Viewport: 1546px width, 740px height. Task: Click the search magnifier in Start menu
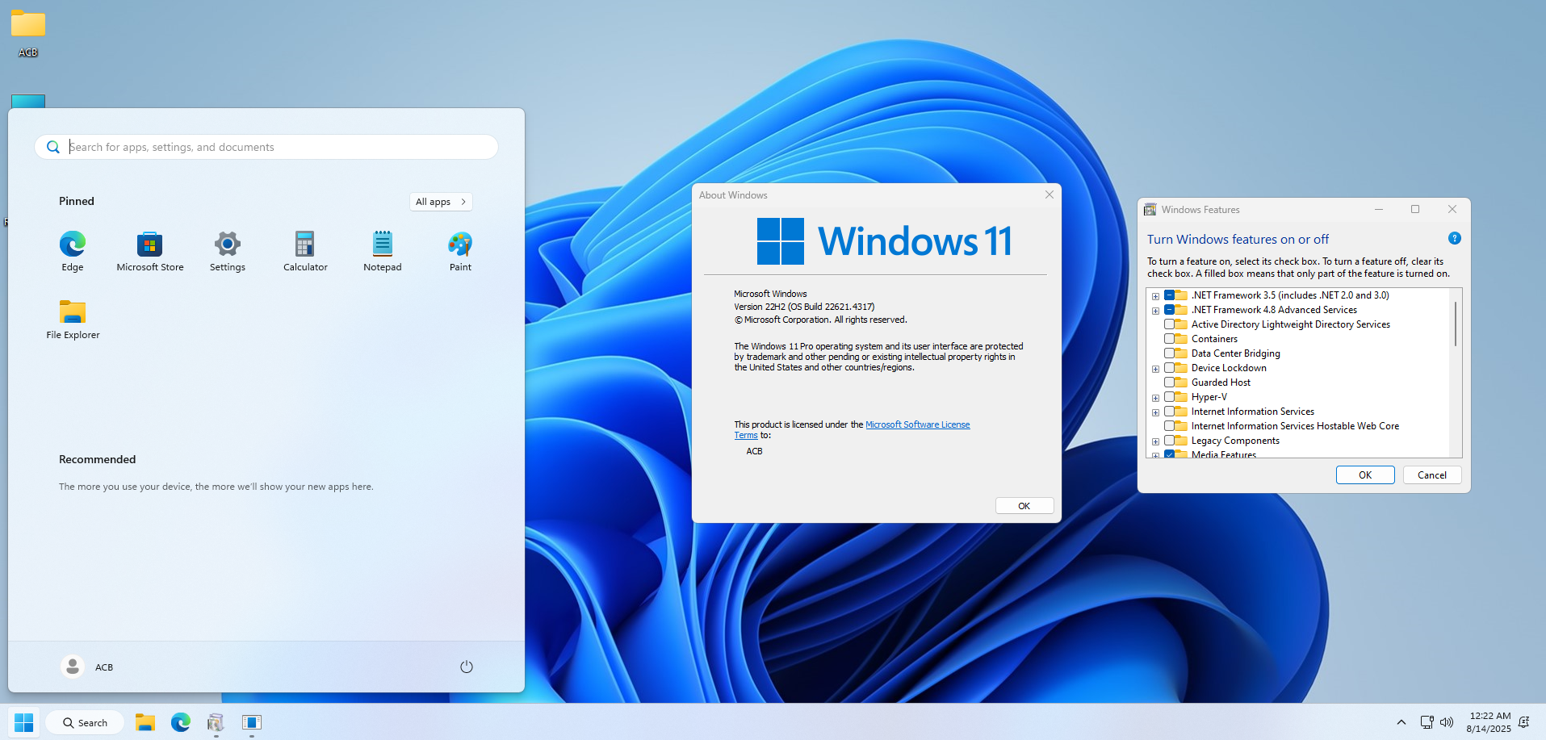tap(53, 147)
